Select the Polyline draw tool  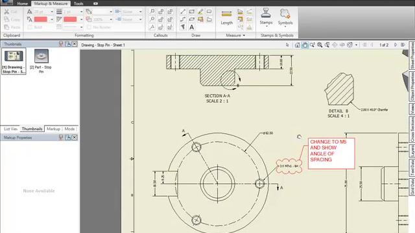pyautogui.click(x=183, y=19)
